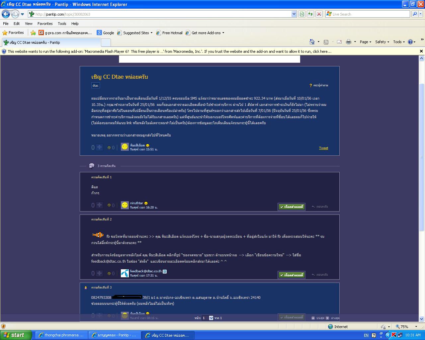Click the dtac tag label
This screenshot has width=425, height=340.
click(96, 85)
